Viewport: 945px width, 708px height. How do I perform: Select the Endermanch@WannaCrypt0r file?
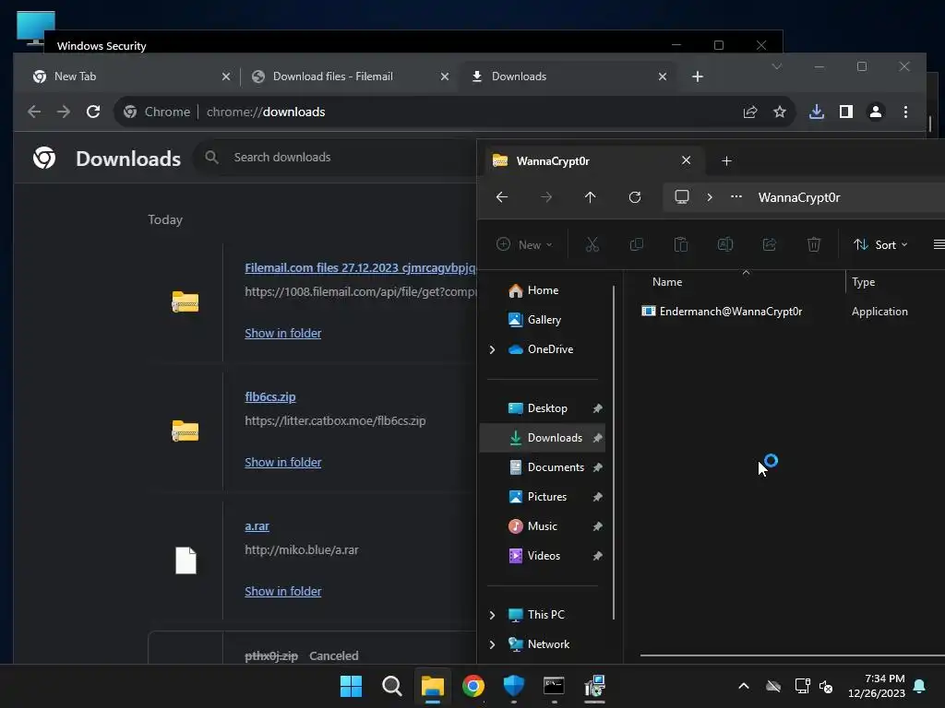tap(722, 312)
